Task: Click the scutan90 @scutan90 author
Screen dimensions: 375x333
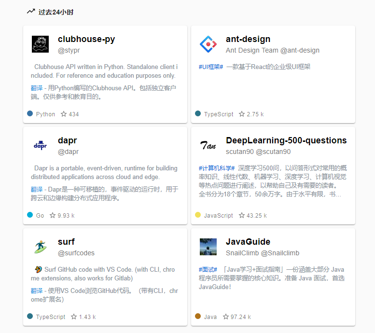Action: pyautogui.click(x=258, y=152)
